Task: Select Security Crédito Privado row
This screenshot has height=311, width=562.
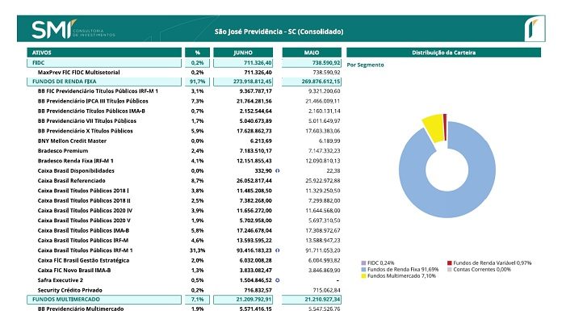Action: pos(70,290)
